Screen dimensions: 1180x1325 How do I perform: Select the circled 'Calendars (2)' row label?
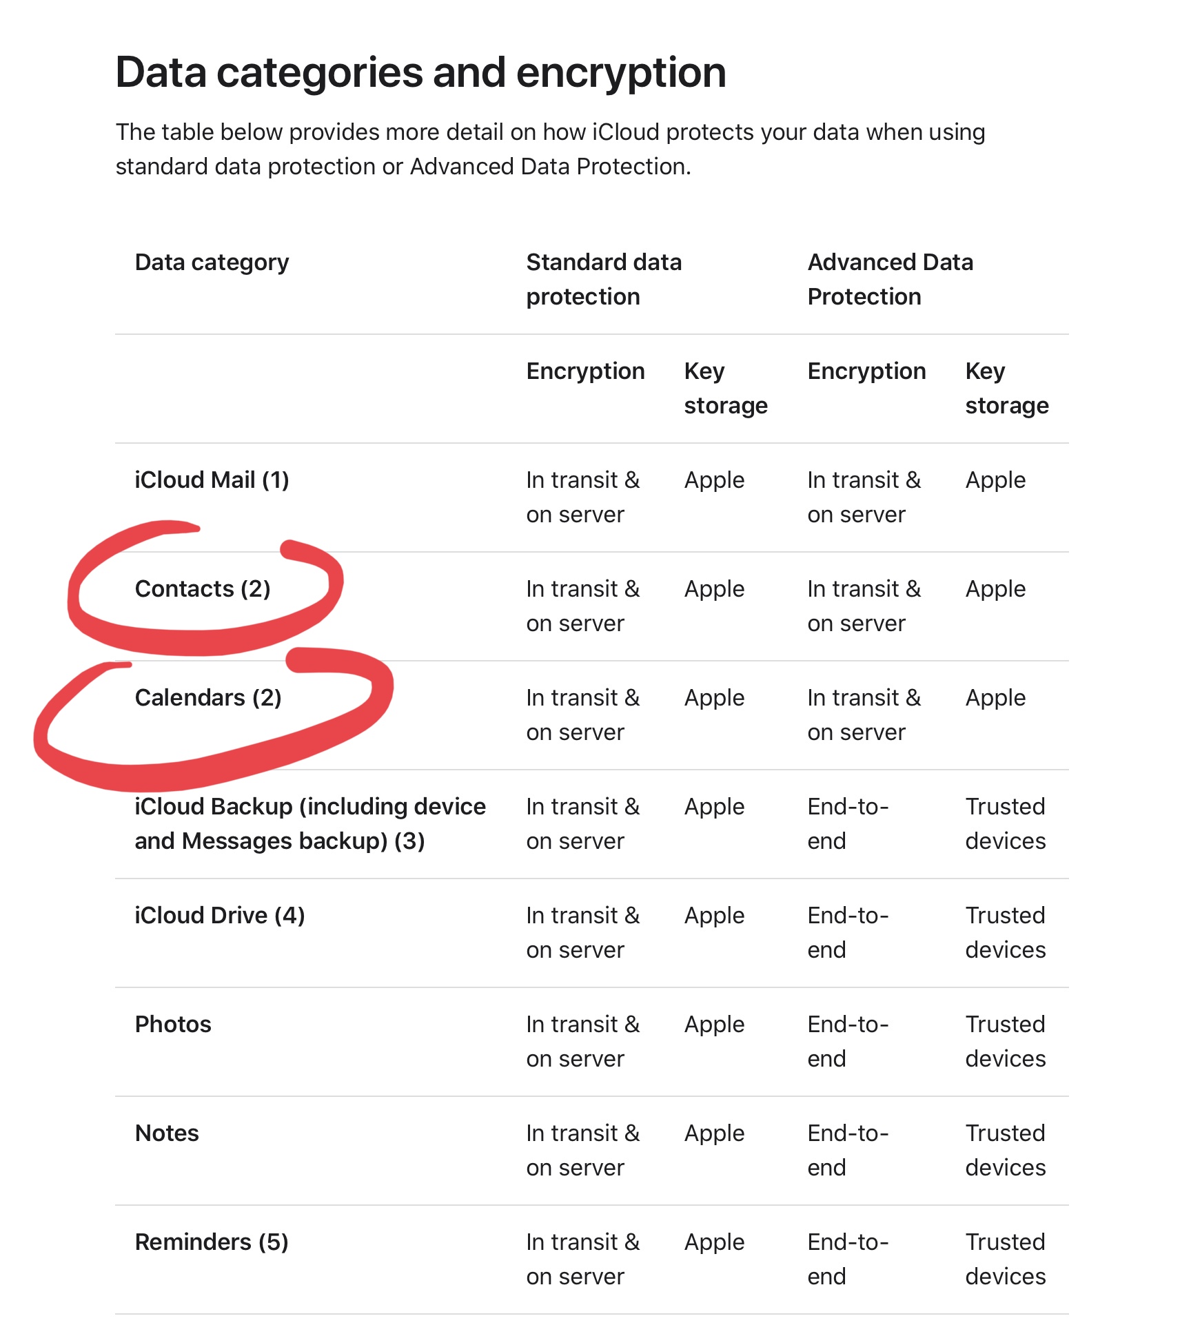point(208,698)
